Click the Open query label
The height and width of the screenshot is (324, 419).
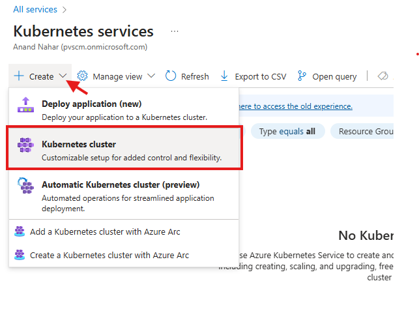pos(334,77)
